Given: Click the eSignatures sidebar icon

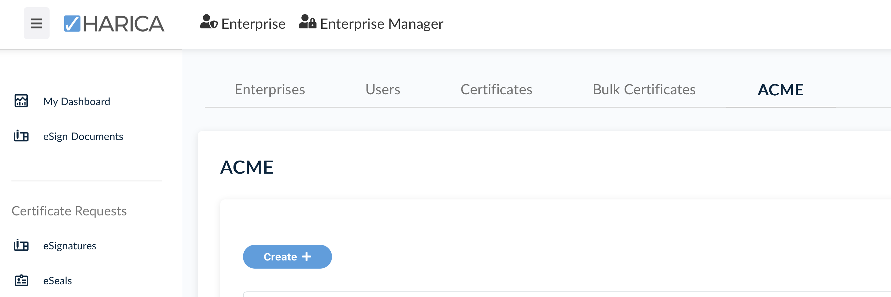Looking at the screenshot, I should [x=21, y=245].
